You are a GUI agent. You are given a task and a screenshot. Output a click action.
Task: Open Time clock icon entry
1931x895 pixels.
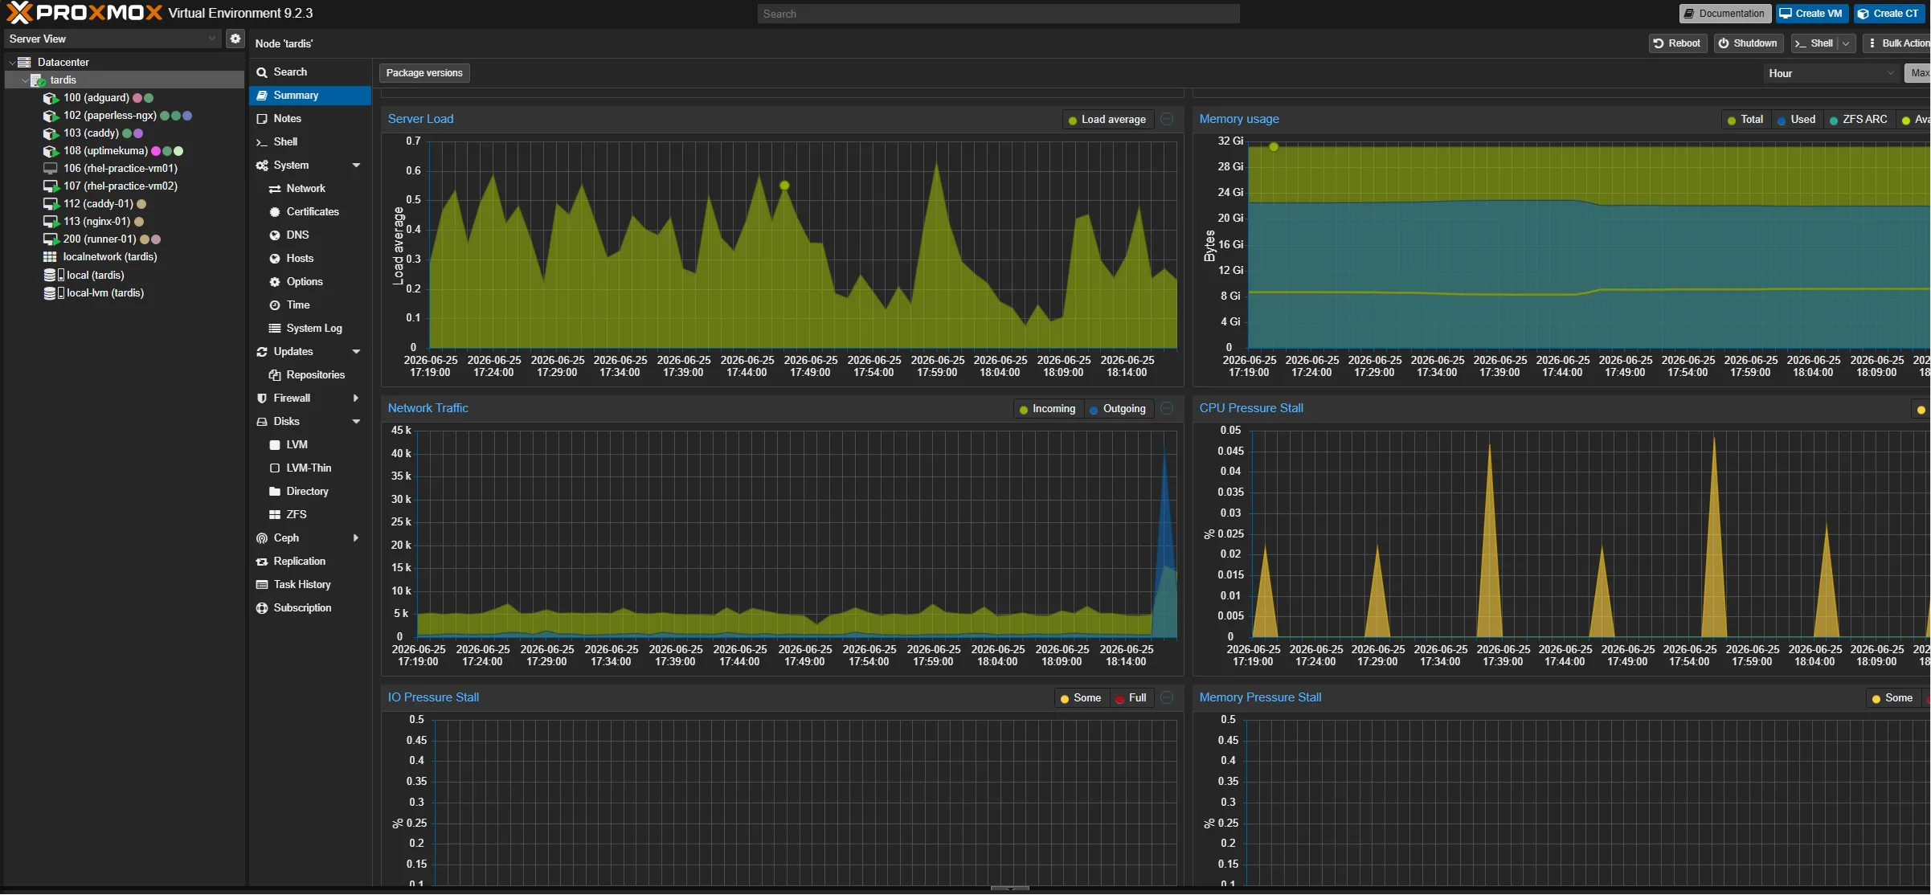coord(275,305)
